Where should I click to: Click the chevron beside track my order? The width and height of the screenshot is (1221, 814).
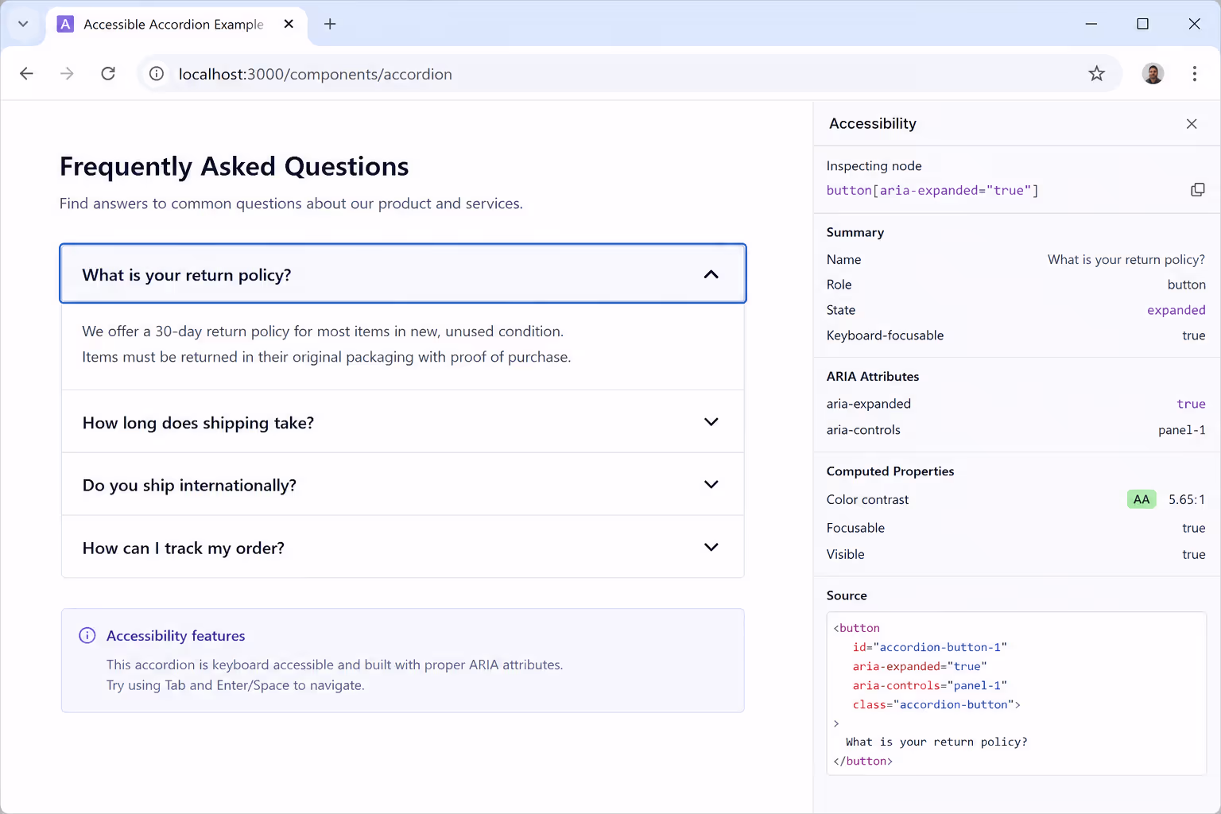tap(711, 547)
